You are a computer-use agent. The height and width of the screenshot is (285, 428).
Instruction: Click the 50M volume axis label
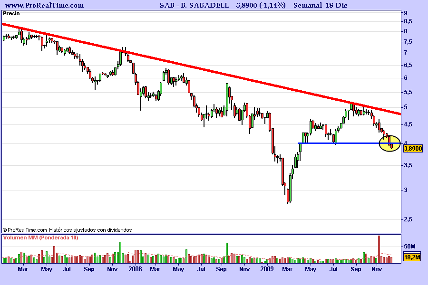pyautogui.click(x=409, y=247)
